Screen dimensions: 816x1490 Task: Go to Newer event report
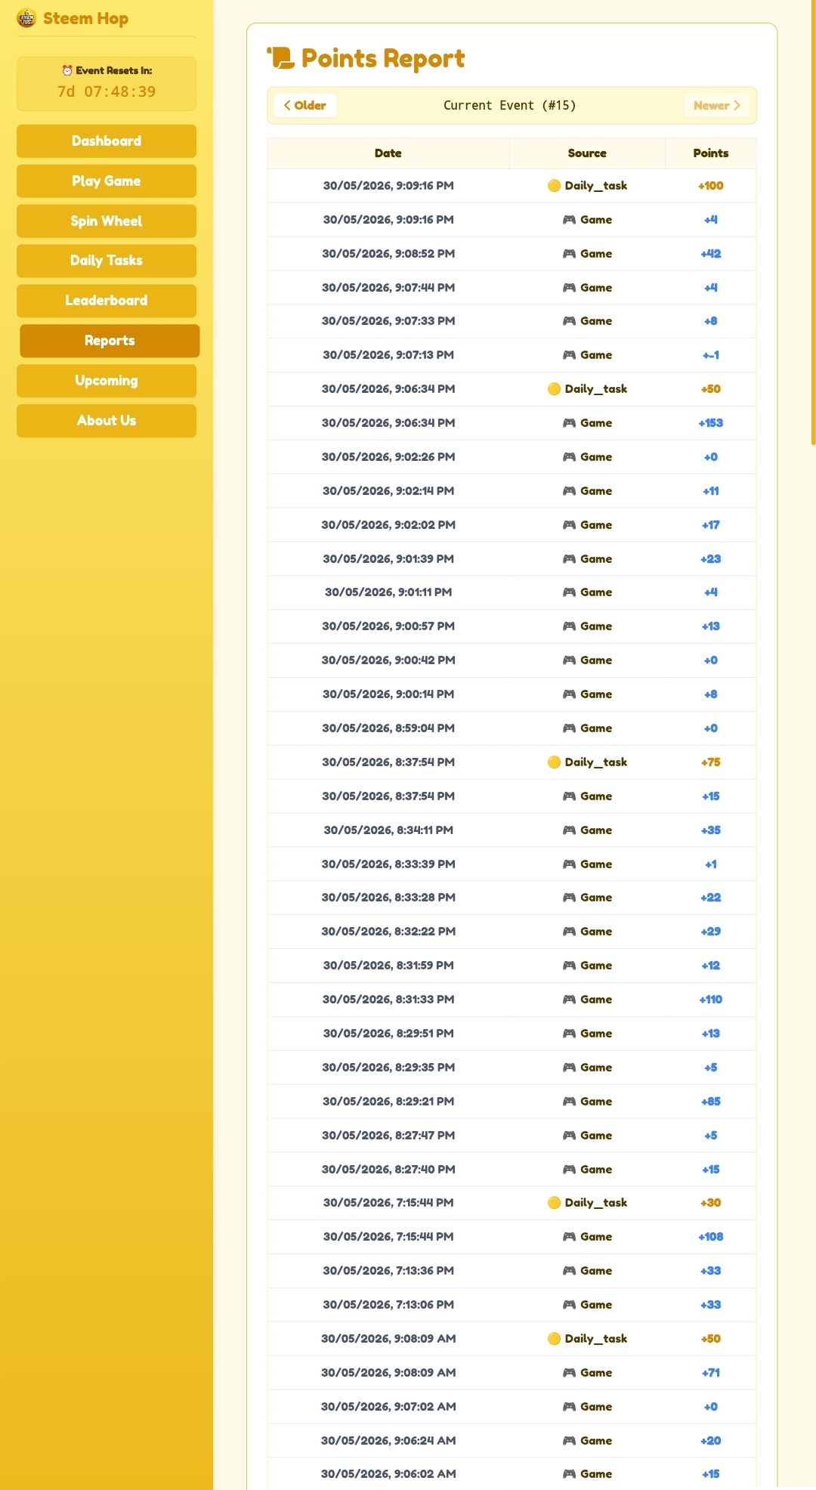click(x=716, y=106)
